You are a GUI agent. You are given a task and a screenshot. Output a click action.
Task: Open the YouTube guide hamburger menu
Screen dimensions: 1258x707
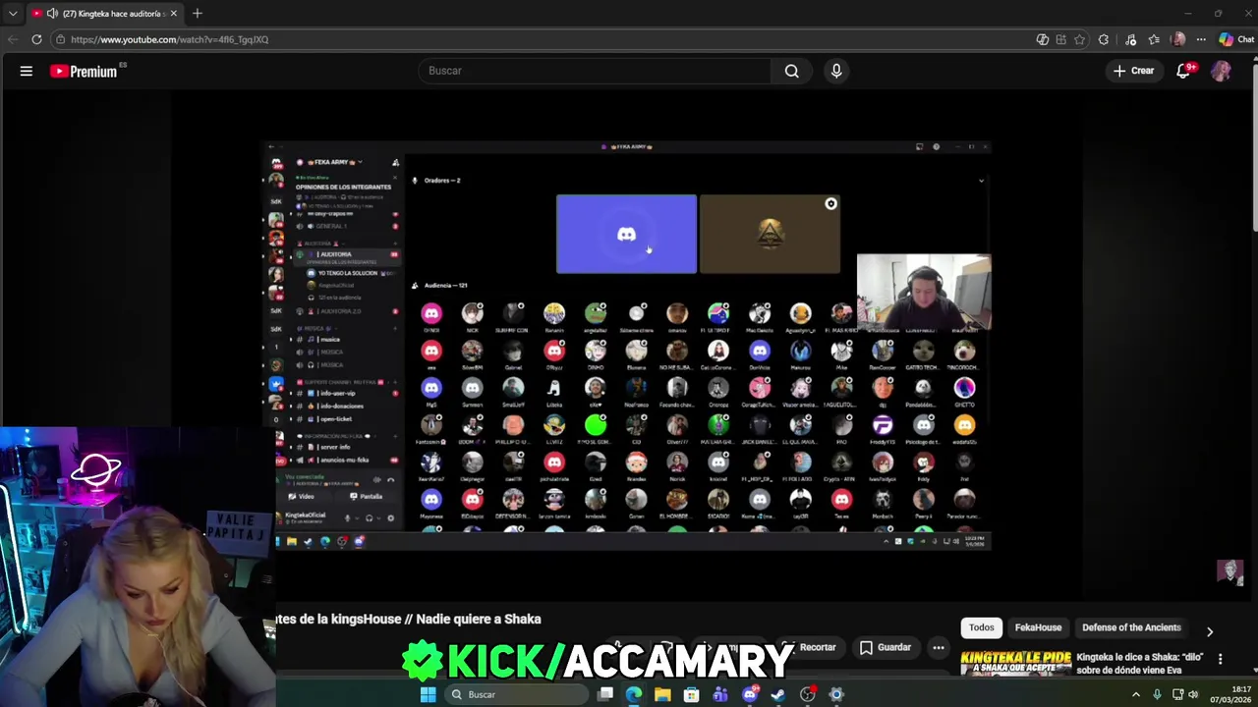click(x=27, y=71)
